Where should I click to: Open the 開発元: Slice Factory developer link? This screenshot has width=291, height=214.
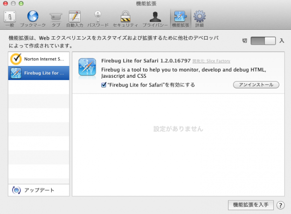click(211, 61)
